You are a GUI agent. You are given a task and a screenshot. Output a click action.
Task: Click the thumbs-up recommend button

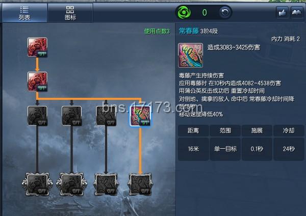tap(283, 12)
